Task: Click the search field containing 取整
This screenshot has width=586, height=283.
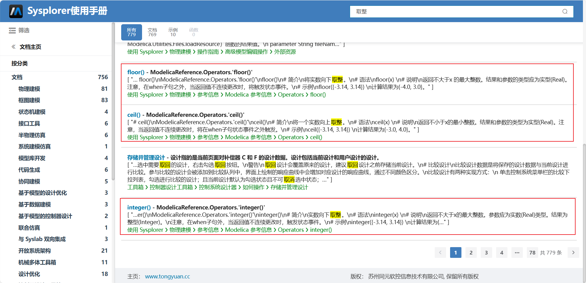Action: coord(462,12)
